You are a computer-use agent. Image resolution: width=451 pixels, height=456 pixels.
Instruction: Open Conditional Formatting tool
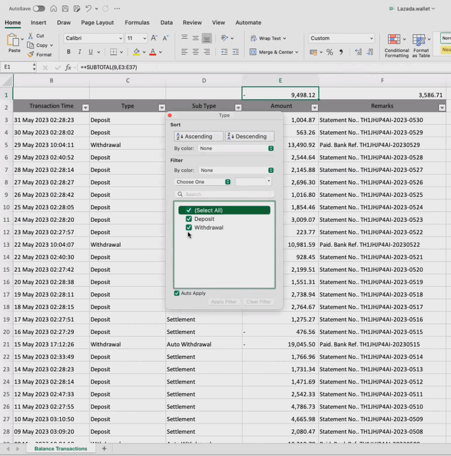coord(396,46)
